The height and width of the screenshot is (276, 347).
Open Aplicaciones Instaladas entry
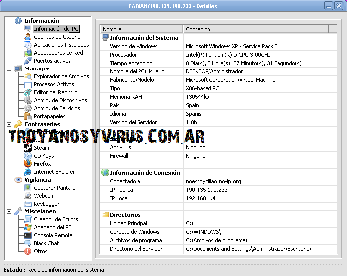pyautogui.click(x=61, y=45)
